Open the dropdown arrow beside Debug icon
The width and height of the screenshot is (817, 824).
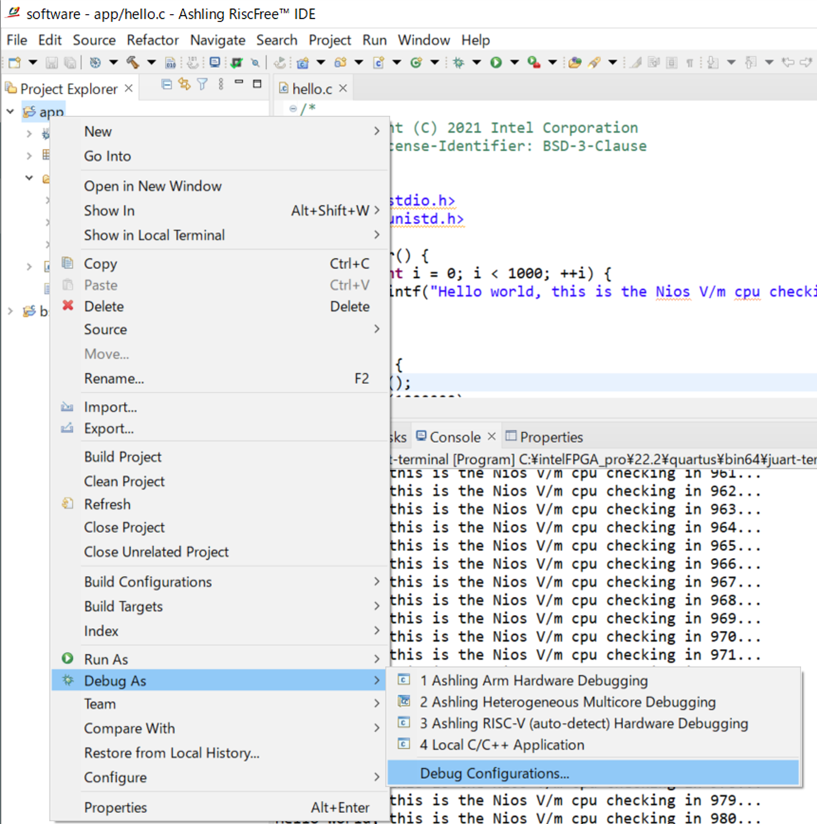click(477, 62)
